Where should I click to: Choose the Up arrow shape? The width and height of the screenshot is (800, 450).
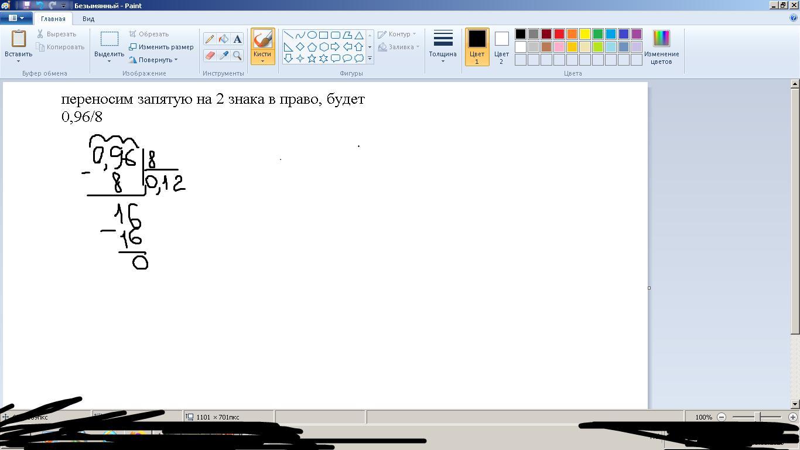pos(359,47)
